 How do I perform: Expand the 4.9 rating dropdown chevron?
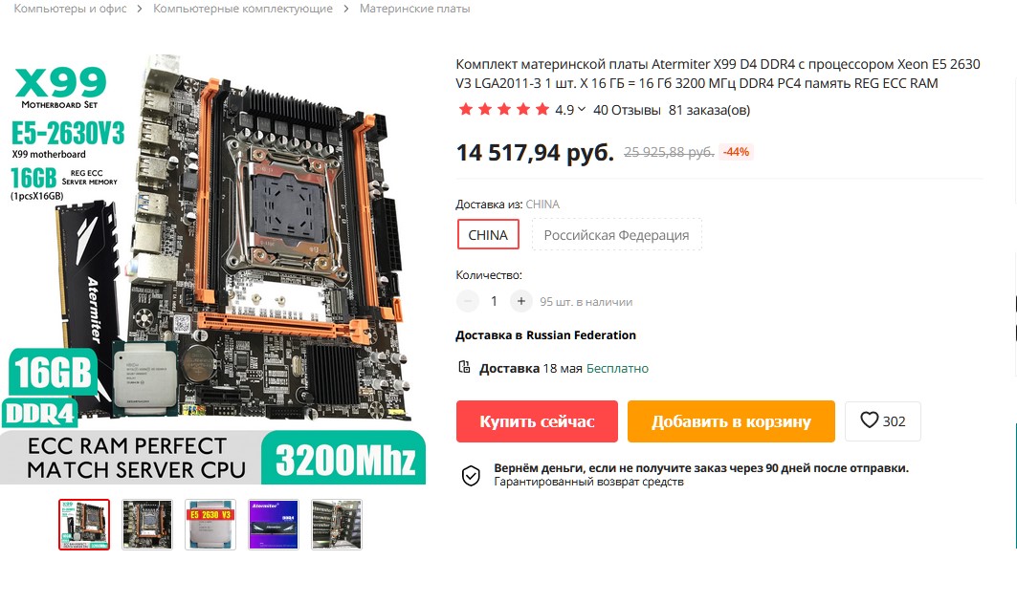[x=582, y=110]
